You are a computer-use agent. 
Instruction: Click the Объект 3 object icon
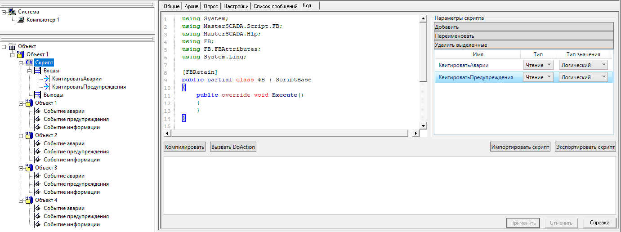click(29, 168)
